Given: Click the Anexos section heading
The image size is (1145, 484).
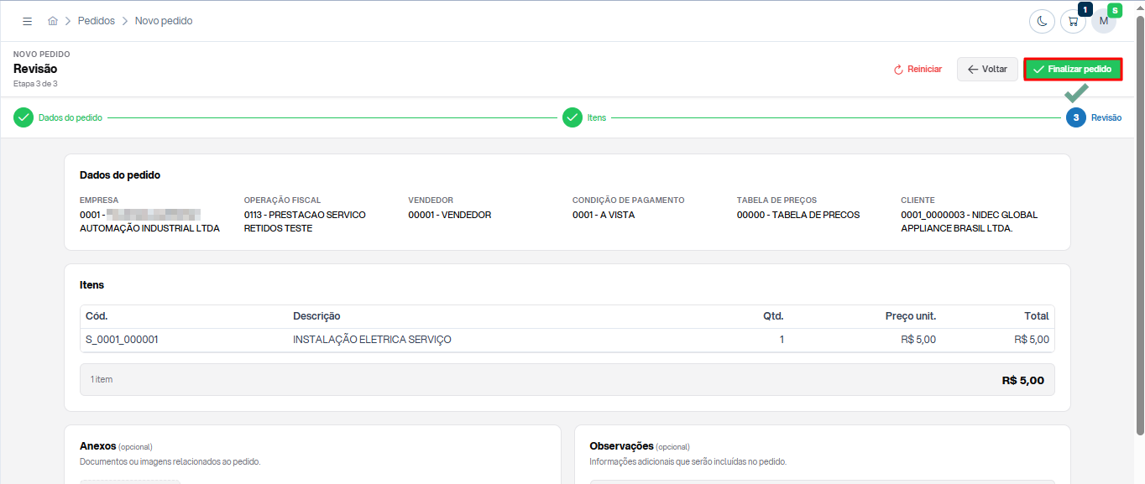Looking at the screenshot, I should point(97,446).
